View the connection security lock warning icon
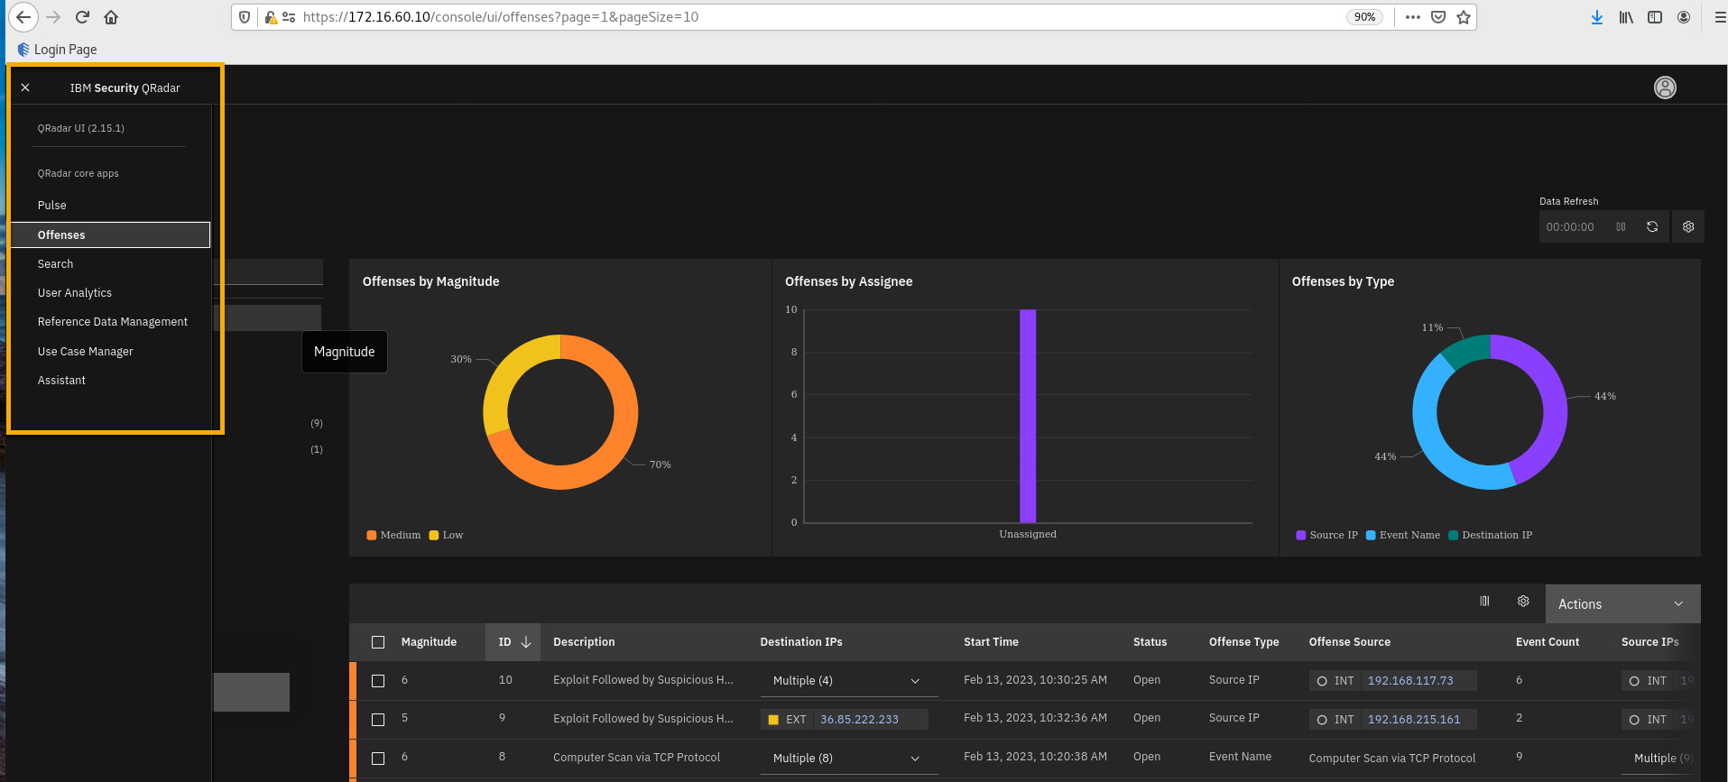Viewport: 1728px width, 782px height. (270, 17)
